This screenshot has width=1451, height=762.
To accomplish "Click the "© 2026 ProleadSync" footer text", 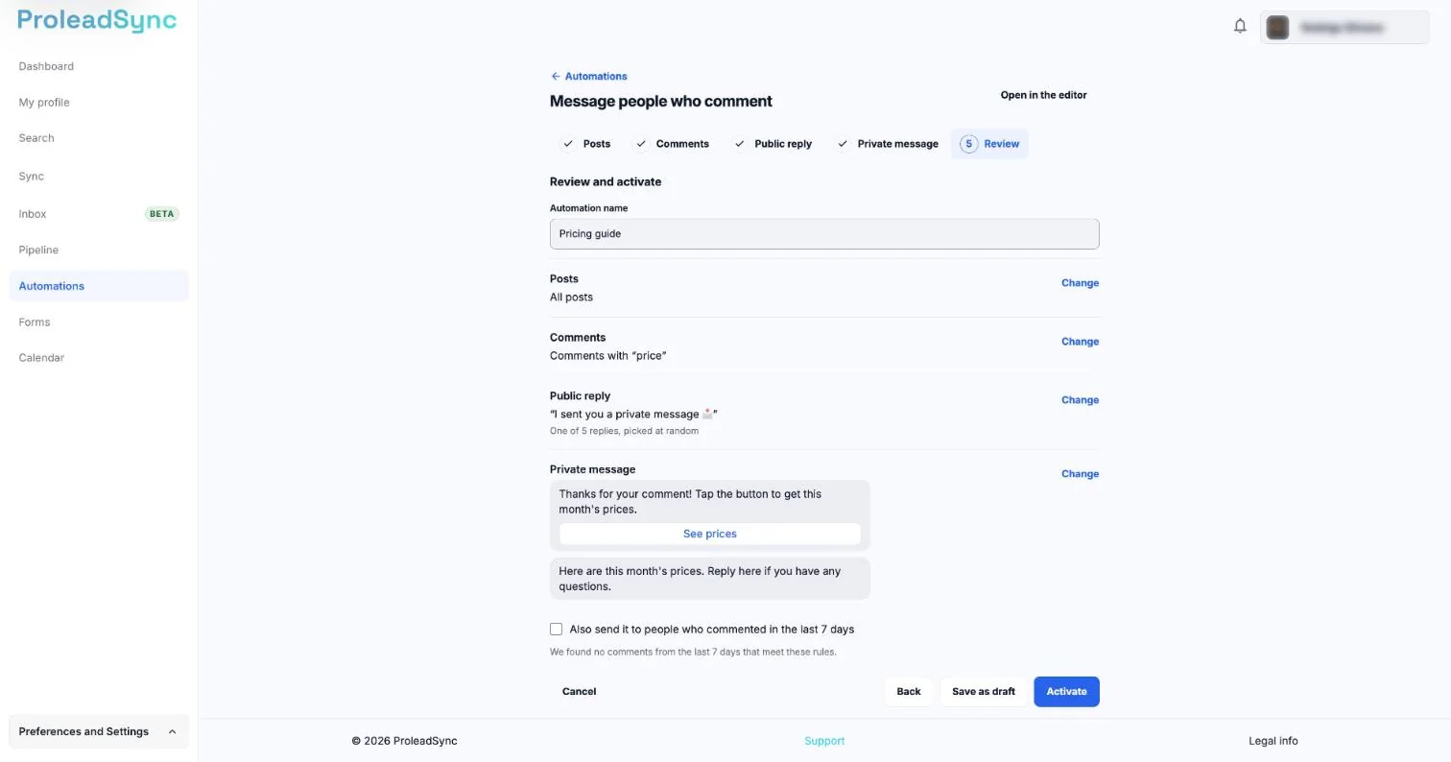I will 404,741.
